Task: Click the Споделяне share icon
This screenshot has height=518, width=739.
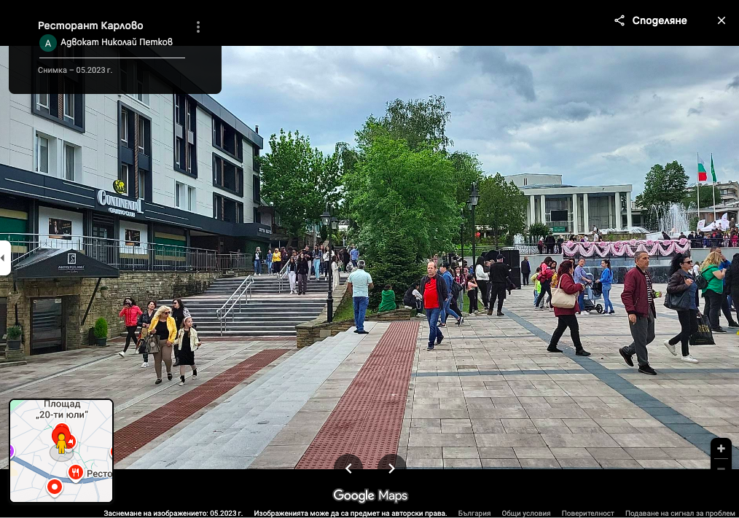Action: point(619,20)
